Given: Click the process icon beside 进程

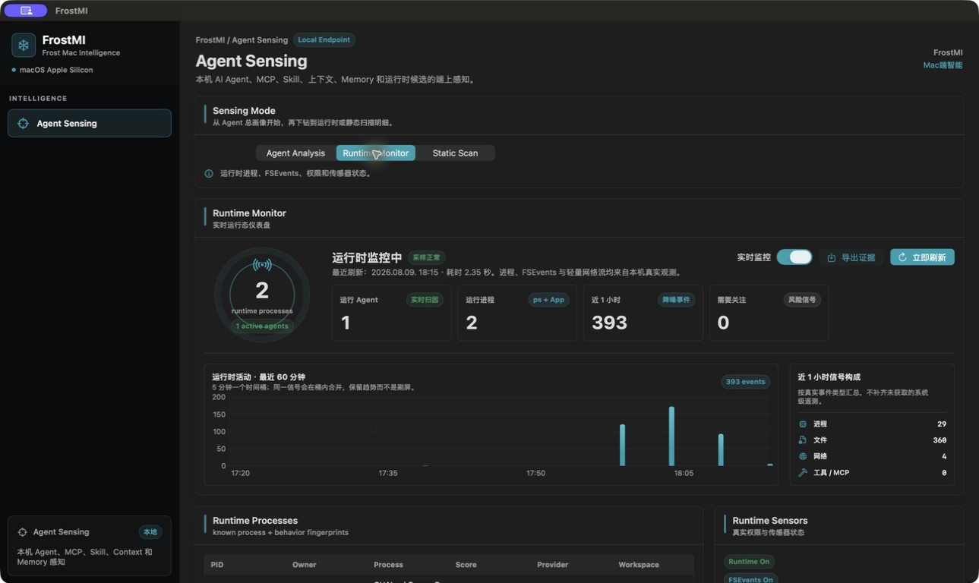Looking at the screenshot, I should click(x=803, y=424).
